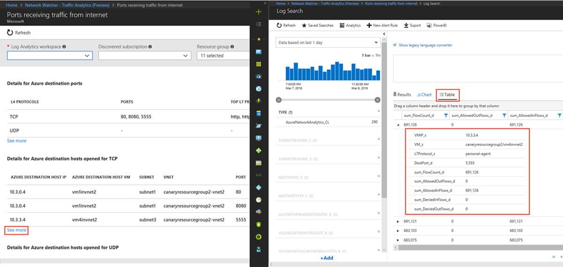Open the Favorites star in sidebar

[x=259, y=38]
